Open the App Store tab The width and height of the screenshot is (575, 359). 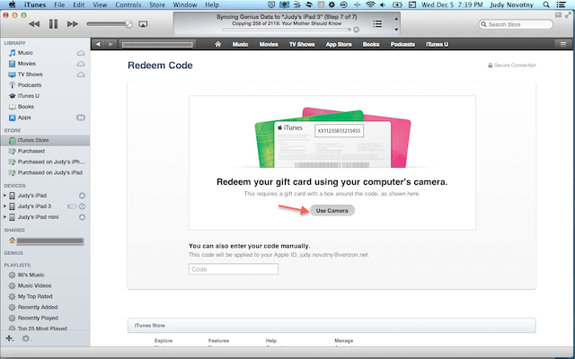[x=339, y=44]
